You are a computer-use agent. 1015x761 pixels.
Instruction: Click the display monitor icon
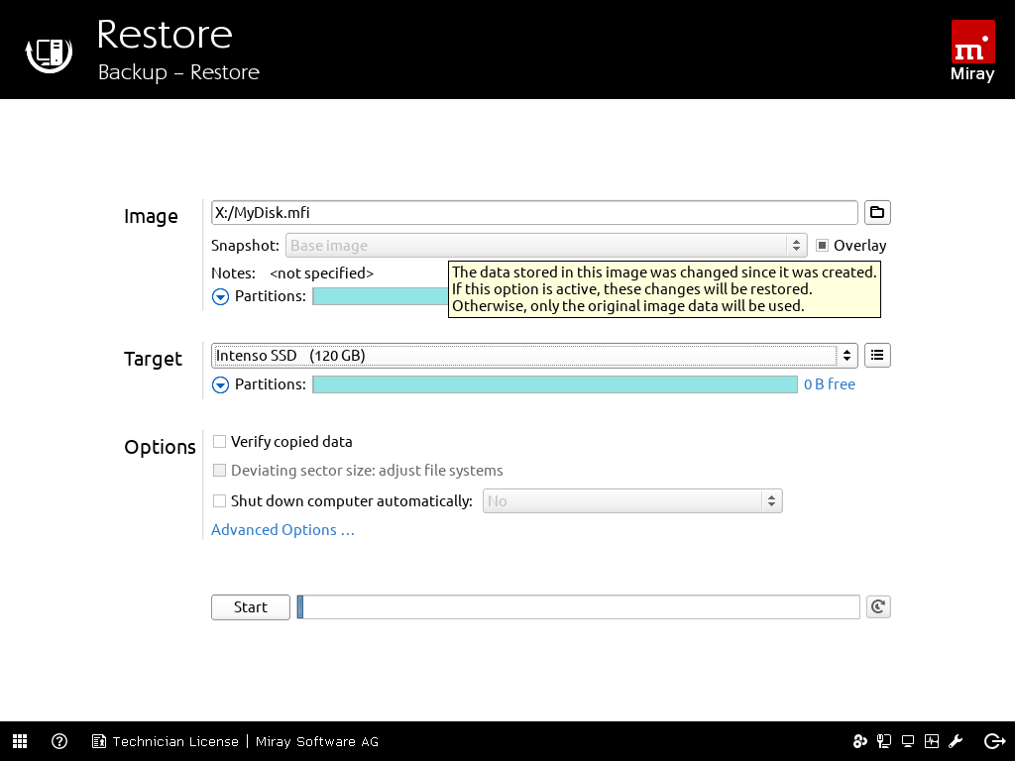click(907, 741)
